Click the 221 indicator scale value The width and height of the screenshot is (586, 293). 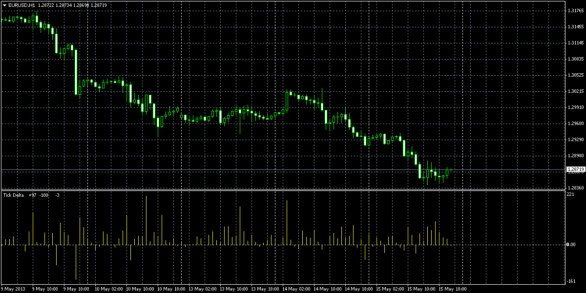point(571,194)
